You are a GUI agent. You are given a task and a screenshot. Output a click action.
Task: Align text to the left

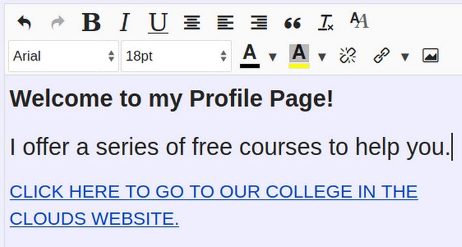click(x=225, y=23)
